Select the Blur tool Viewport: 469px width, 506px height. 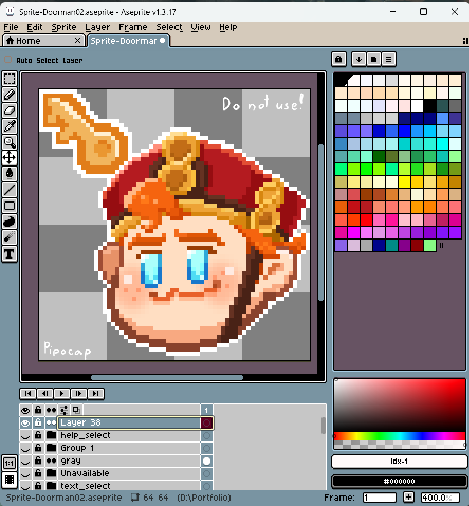pyautogui.click(x=10, y=238)
